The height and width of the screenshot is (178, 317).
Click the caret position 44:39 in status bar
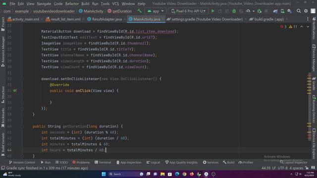[266, 168]
